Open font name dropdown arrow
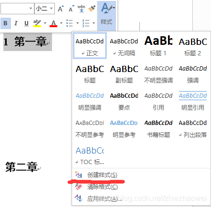Viewport: 211px width, 207px height. click(x=31, y=8)
